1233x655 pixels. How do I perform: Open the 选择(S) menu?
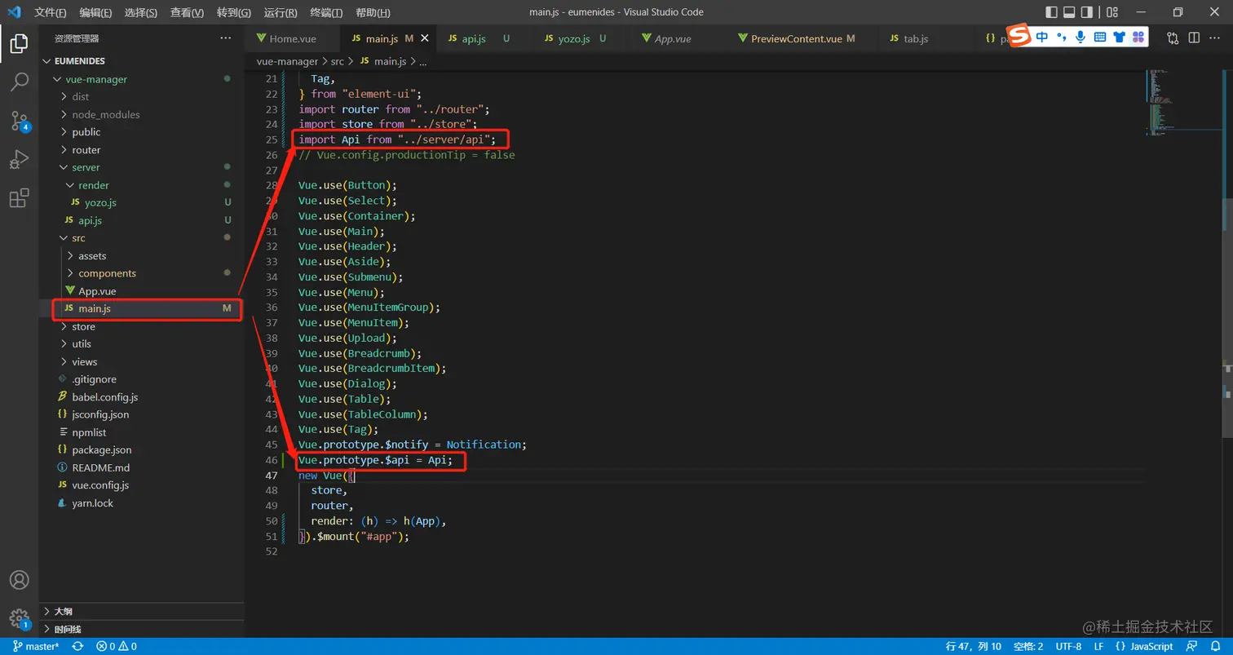pyautogui.click(x=141, y=12)
